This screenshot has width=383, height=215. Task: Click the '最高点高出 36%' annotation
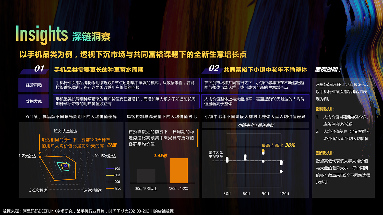point(278,145)
